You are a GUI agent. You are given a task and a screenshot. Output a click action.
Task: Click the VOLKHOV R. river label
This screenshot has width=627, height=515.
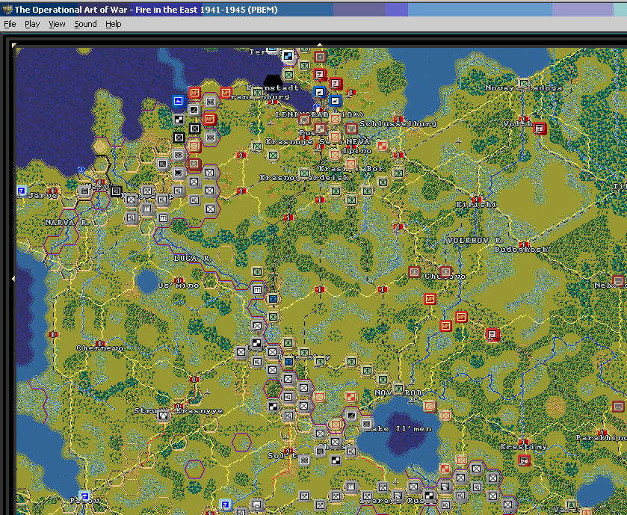coord(475,240)
